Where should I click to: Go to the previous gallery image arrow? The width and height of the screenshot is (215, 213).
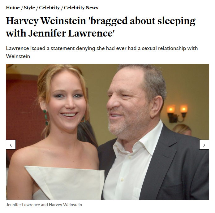11,145
